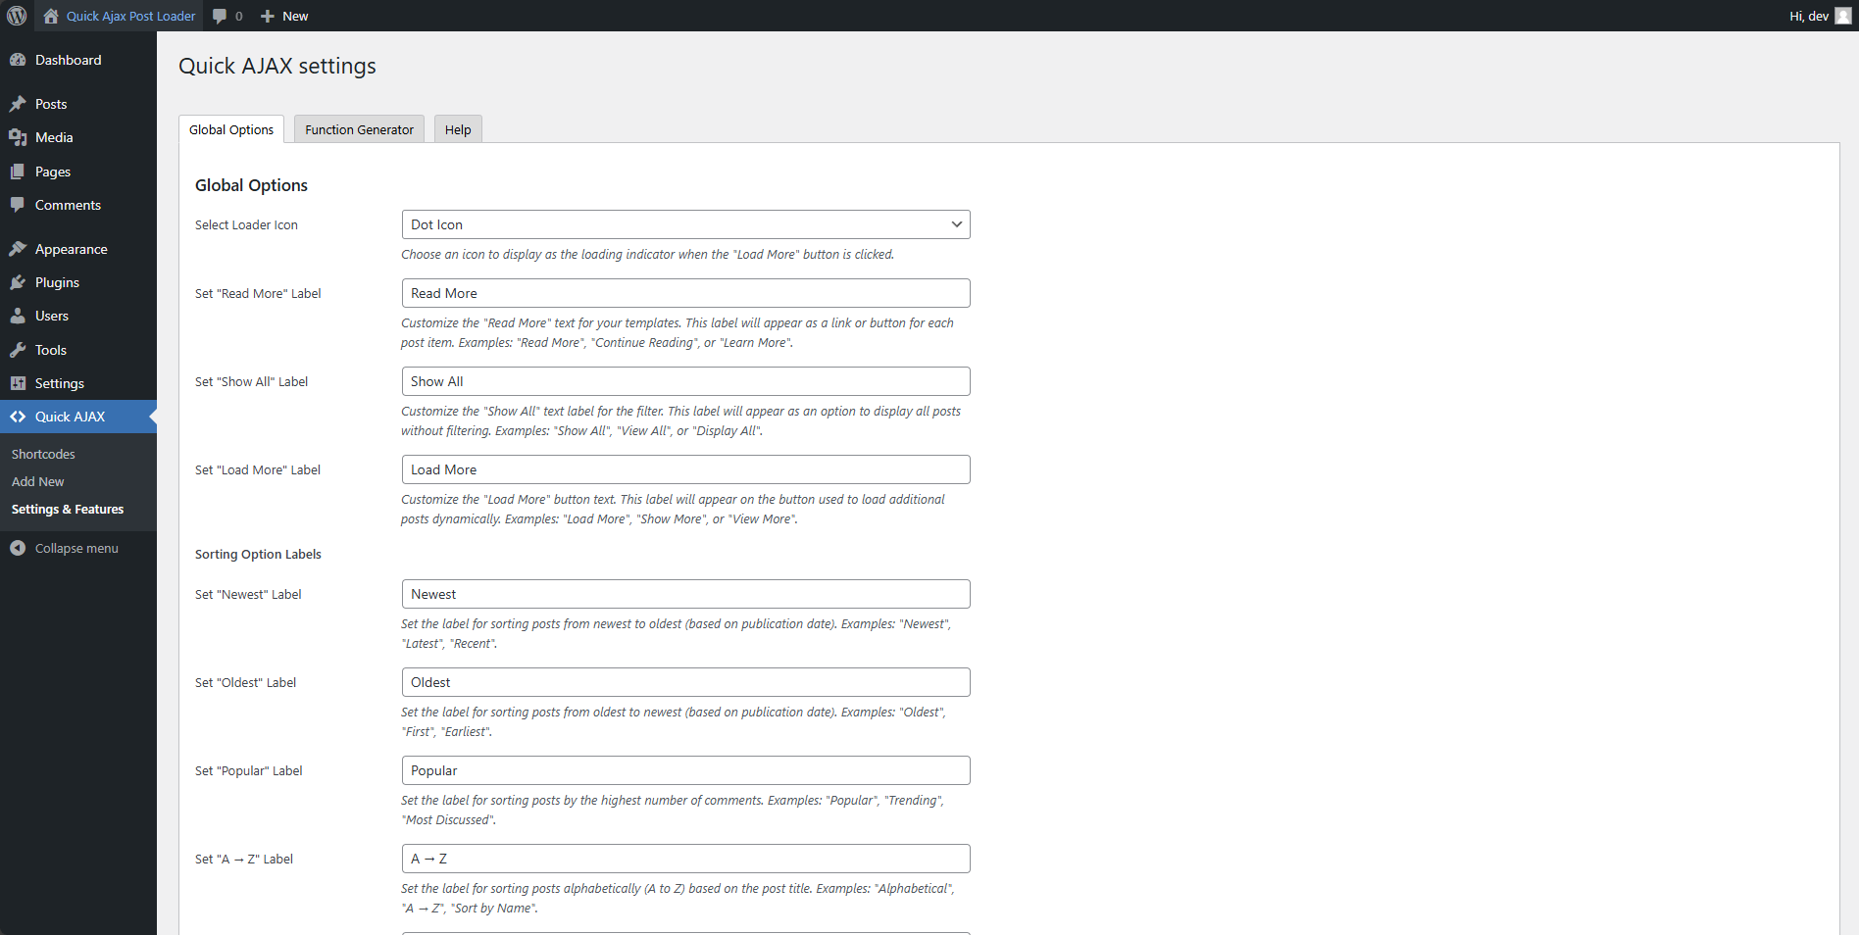
Task: Click the Comments speech bubble sidebar icon
Action: [x=18, y=205]
